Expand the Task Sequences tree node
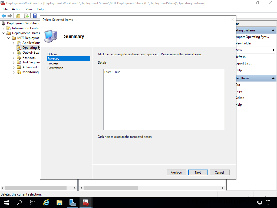The height and width of the screenshot is (208, 277). pos(14,63)
